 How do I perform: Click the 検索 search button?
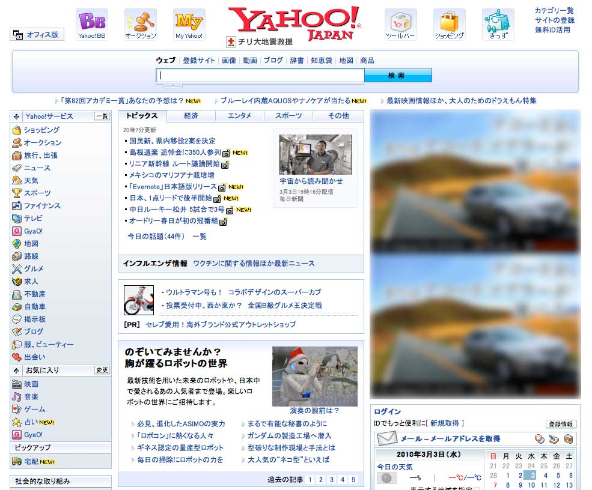pyautogui.click(x=398, y=76)
